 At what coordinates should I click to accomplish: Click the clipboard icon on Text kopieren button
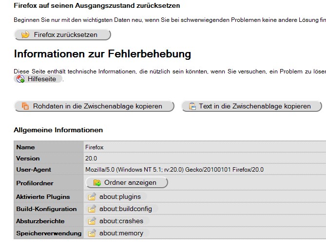click(x=192, y=106)
